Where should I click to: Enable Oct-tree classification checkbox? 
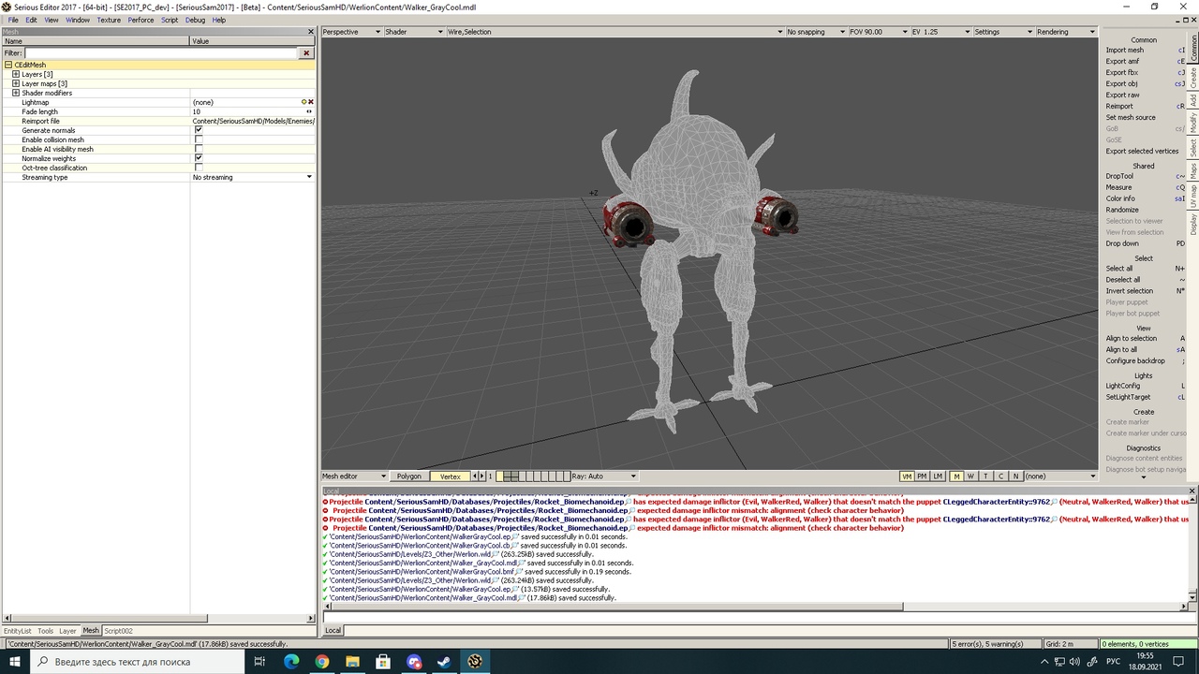click(199, 168)
